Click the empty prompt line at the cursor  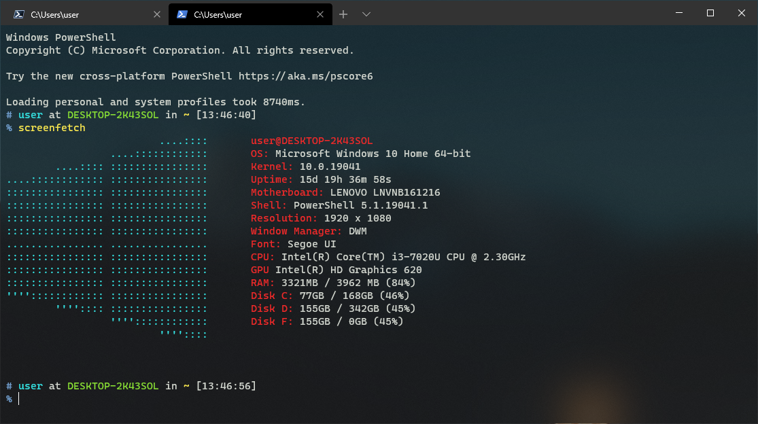pyautogui.click(x=19, y=399)
